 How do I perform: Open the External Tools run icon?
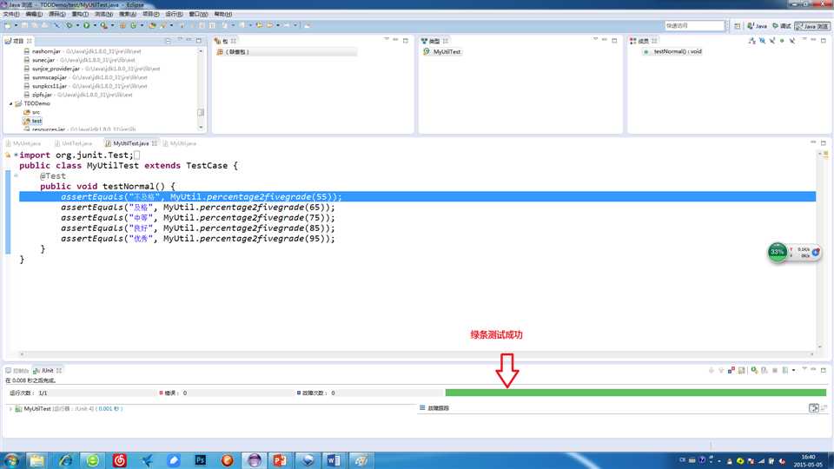click(x=103, y=25)
